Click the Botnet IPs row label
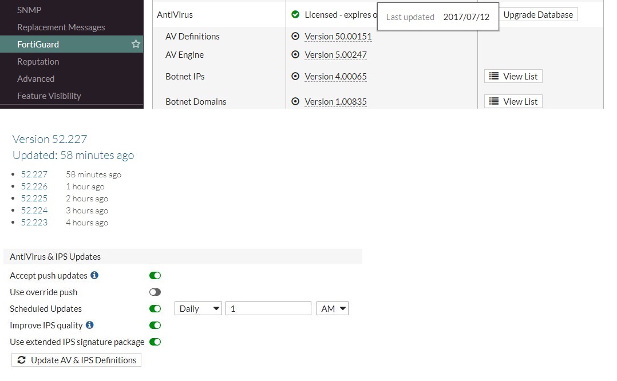Screen dimensions: 617x381 coord(185,76)
